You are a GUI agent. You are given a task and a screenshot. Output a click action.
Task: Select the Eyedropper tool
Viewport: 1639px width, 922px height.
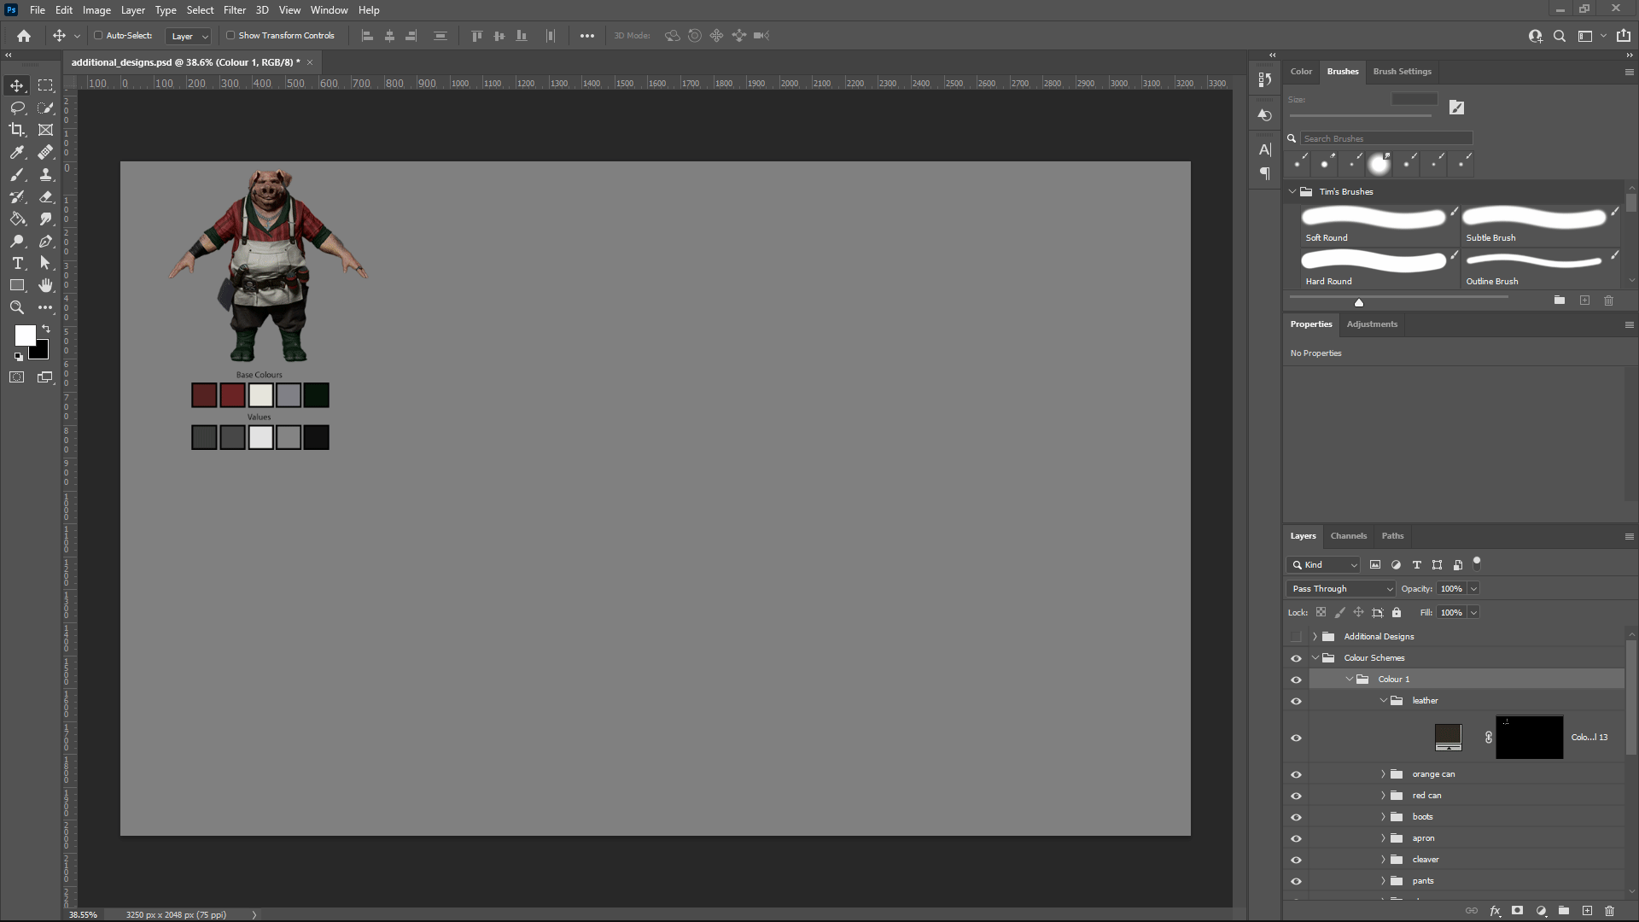tap(17, 152)
